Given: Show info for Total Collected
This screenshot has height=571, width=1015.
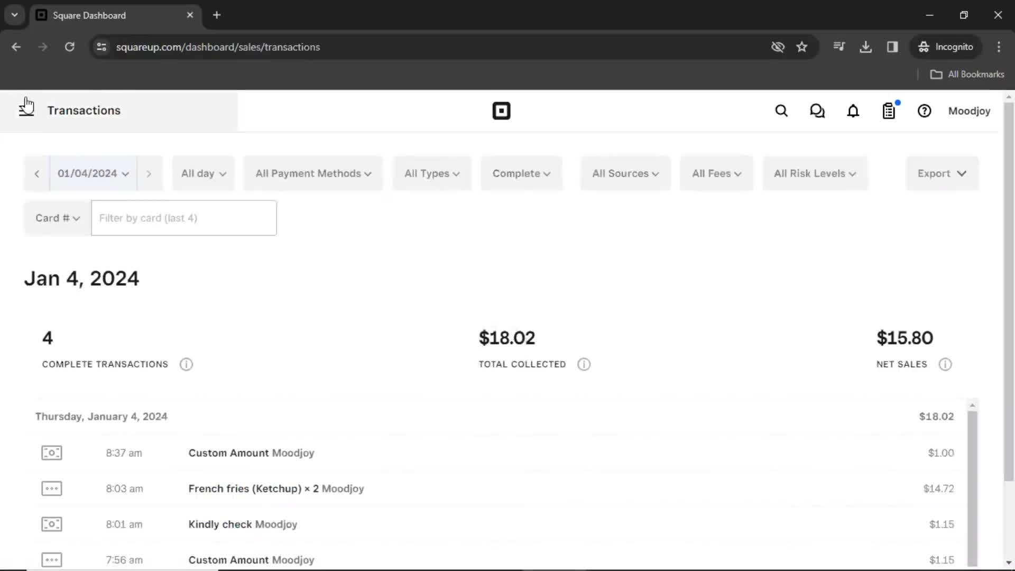Looking at the screenshot, I should coord(584,364).
